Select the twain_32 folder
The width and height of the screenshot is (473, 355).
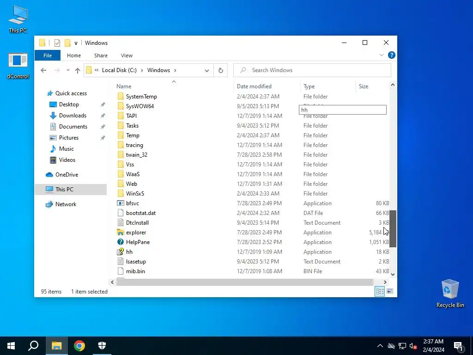pos(136,155)
